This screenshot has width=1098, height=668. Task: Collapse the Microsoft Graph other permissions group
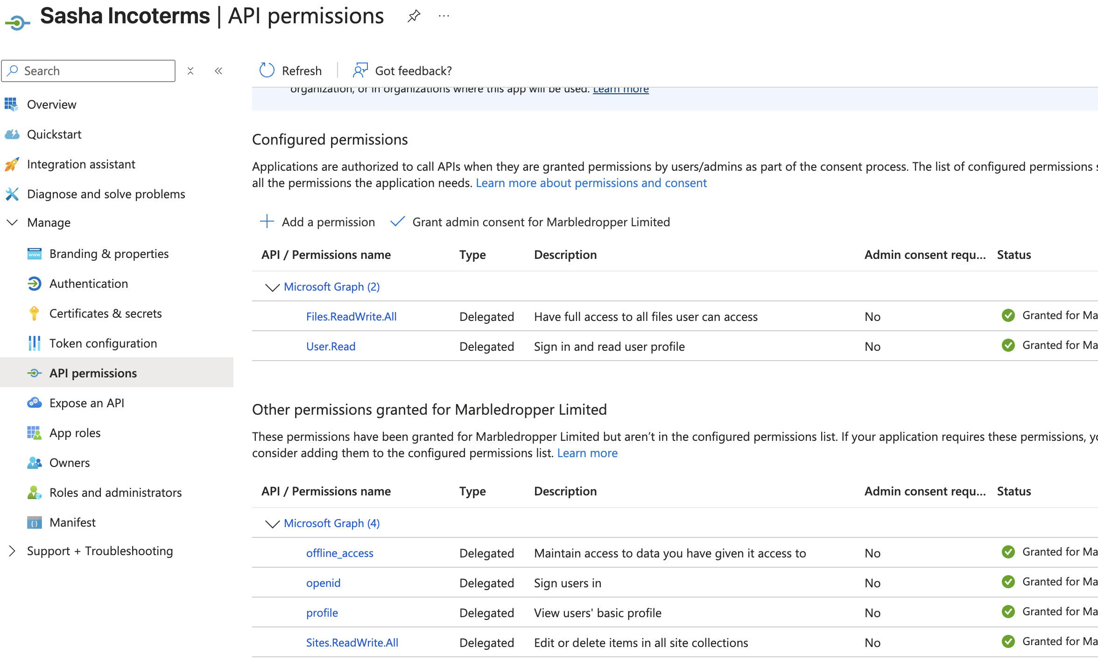(x=272, y=523)
